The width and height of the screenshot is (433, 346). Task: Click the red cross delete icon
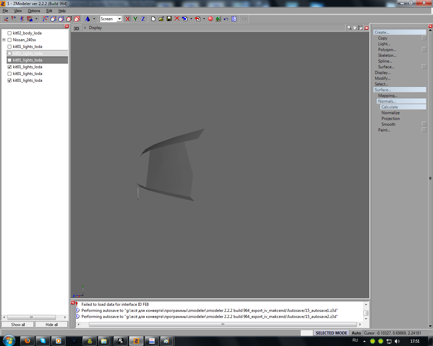pos(177,19)
